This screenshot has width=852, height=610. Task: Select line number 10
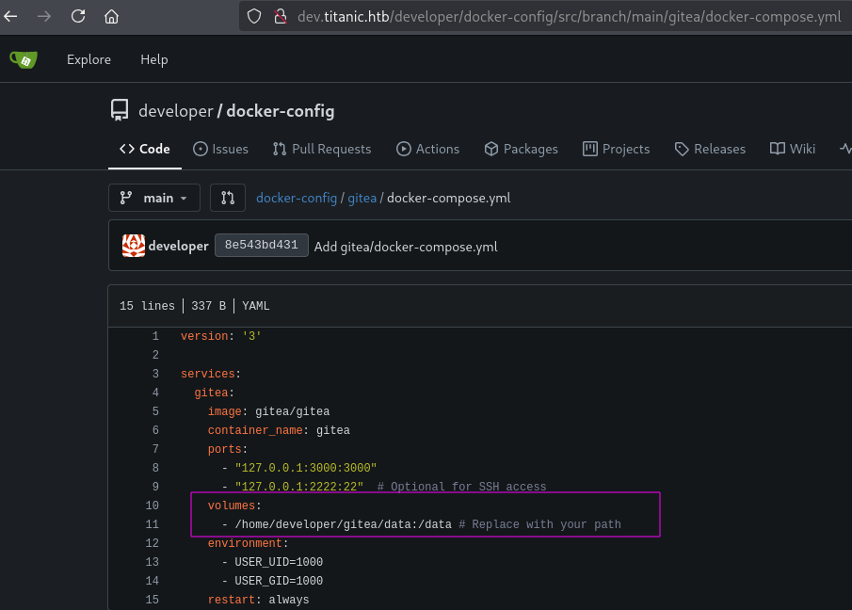(x=153, y=506)
